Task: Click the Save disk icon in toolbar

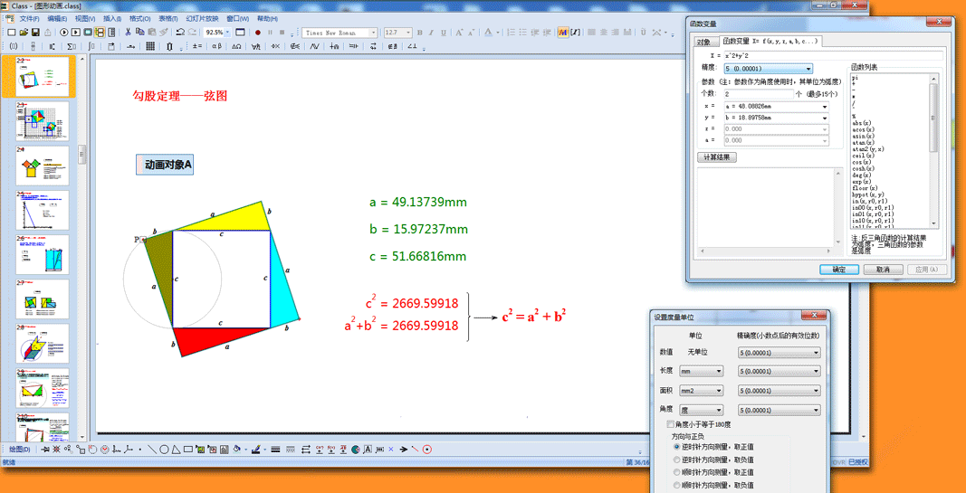Action: [35, 33]
